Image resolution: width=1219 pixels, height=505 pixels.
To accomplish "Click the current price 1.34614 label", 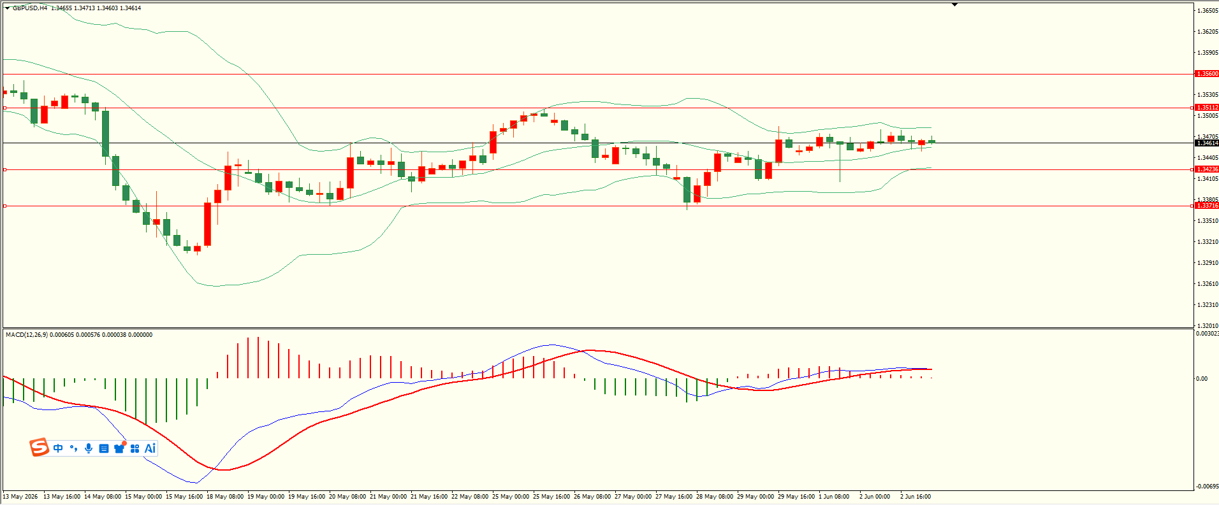I will tap(1207, 143).
